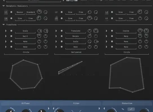This screenshot has height=112, width=153.
Task: Open the Scale transform dropdown below Rotate
Action: [76, 42]
